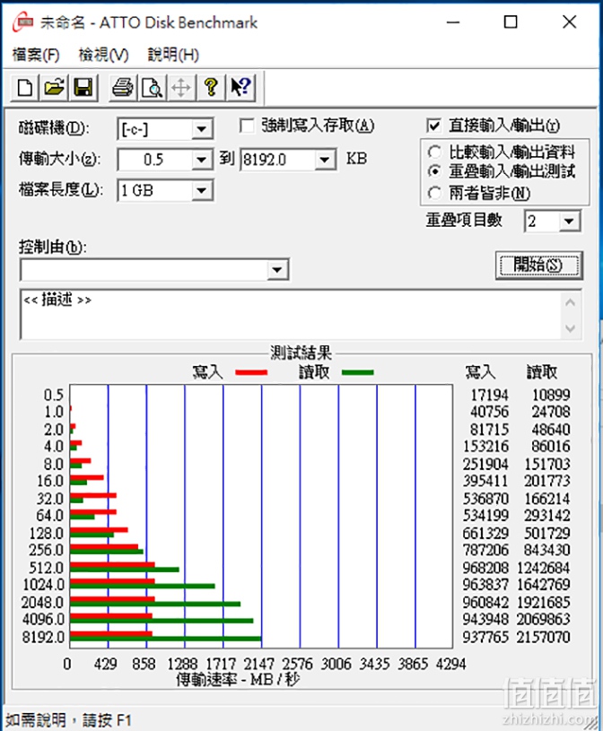603x731 pixels.
Task: Save results with the floppy disk icon
Action: tap(83, 87)
